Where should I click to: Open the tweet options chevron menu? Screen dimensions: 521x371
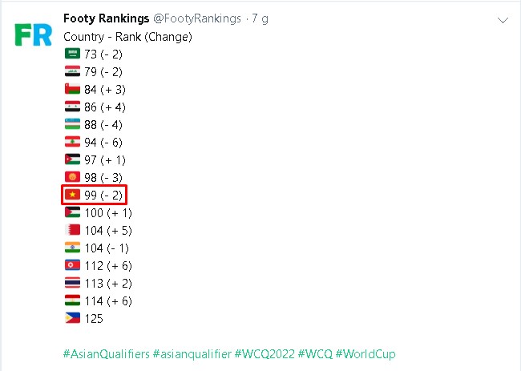[503, 20]
